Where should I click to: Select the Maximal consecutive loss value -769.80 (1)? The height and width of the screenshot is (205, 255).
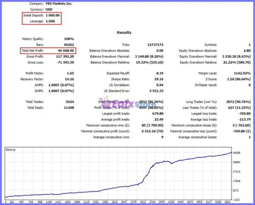tap(241, 131)
